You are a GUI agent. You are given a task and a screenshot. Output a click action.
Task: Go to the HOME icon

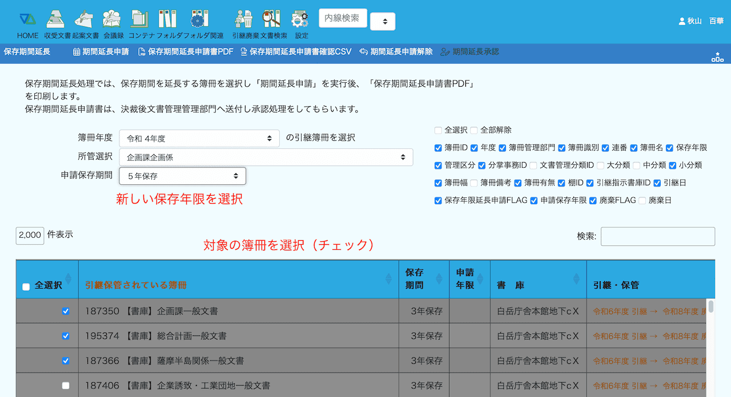coord(27,19)
